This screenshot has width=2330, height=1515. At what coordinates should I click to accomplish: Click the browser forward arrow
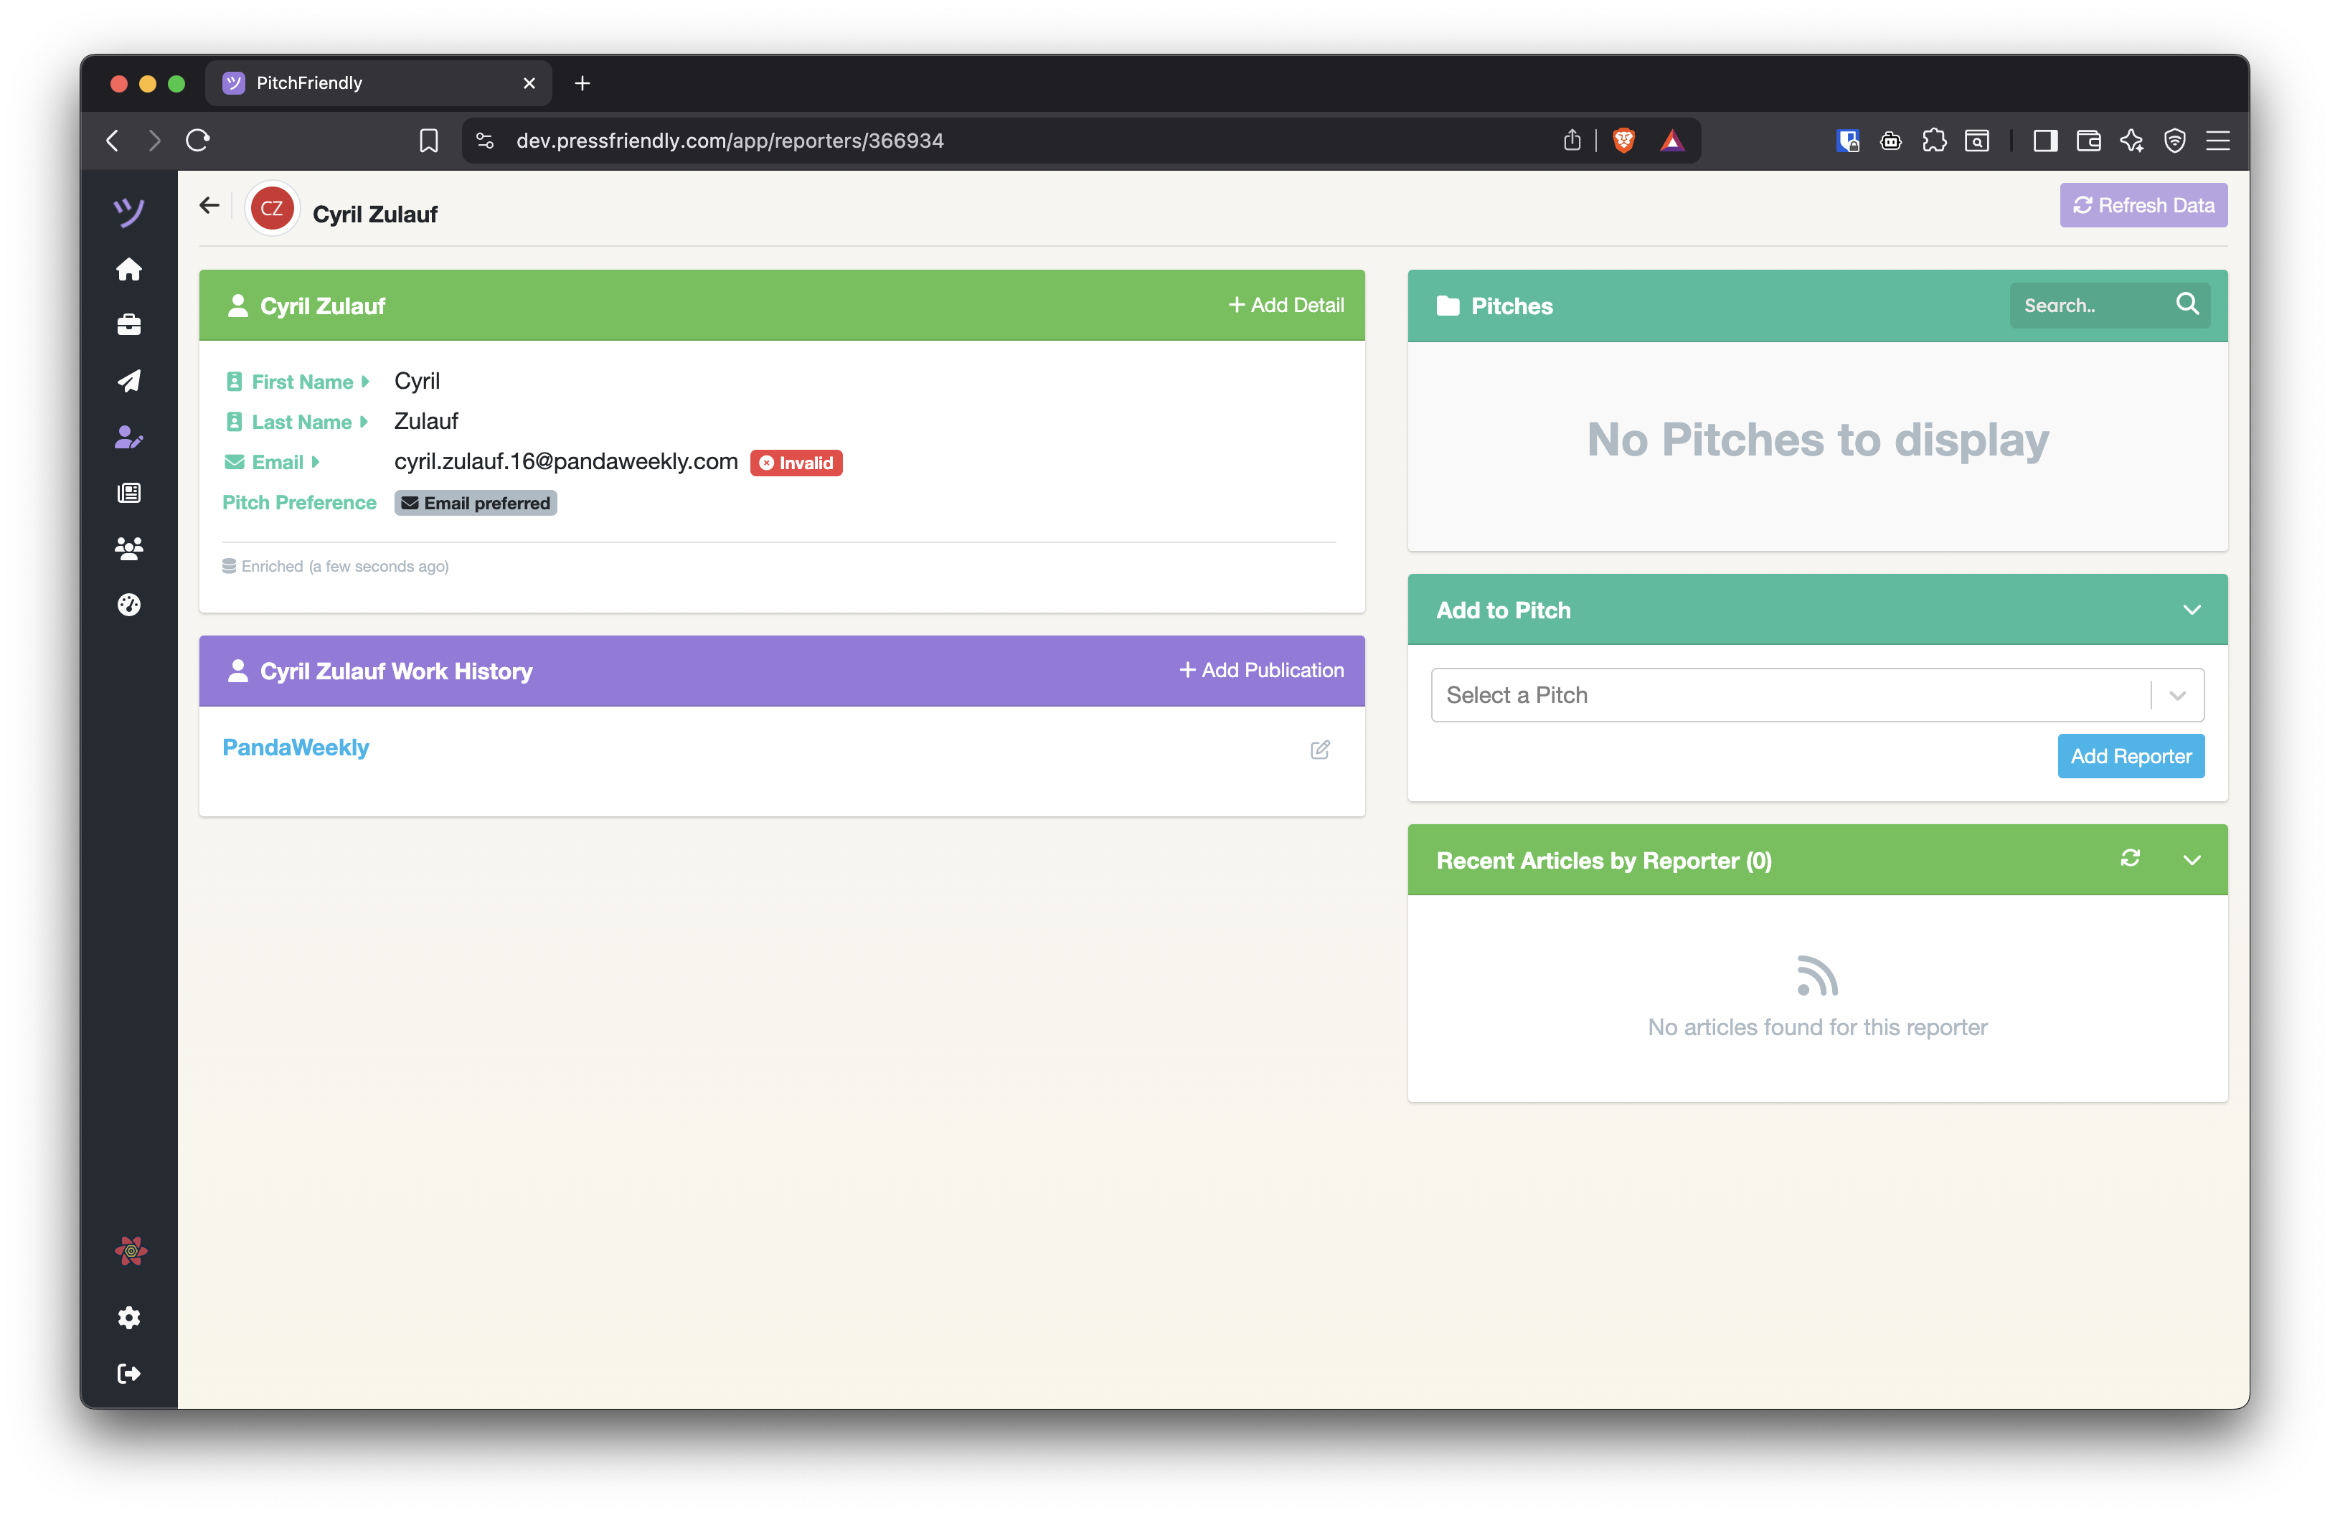point(154,140)
